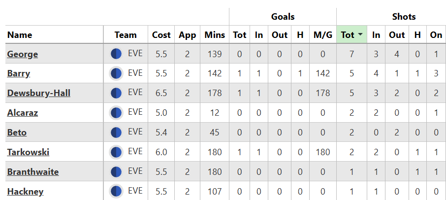Screen dimensions: 446x200
Task: Click the Everton badge in Alcaraz's row
Action: pyautogui.click(x=116, y=113)
